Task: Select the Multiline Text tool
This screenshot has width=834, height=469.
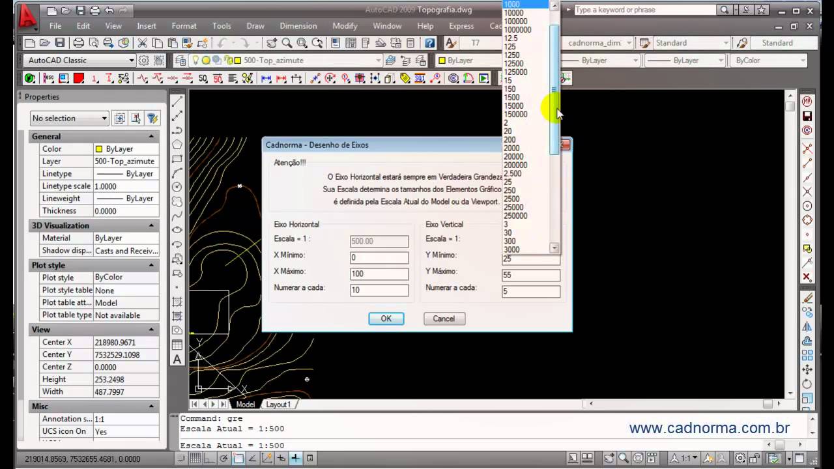Action: point(177,359)
